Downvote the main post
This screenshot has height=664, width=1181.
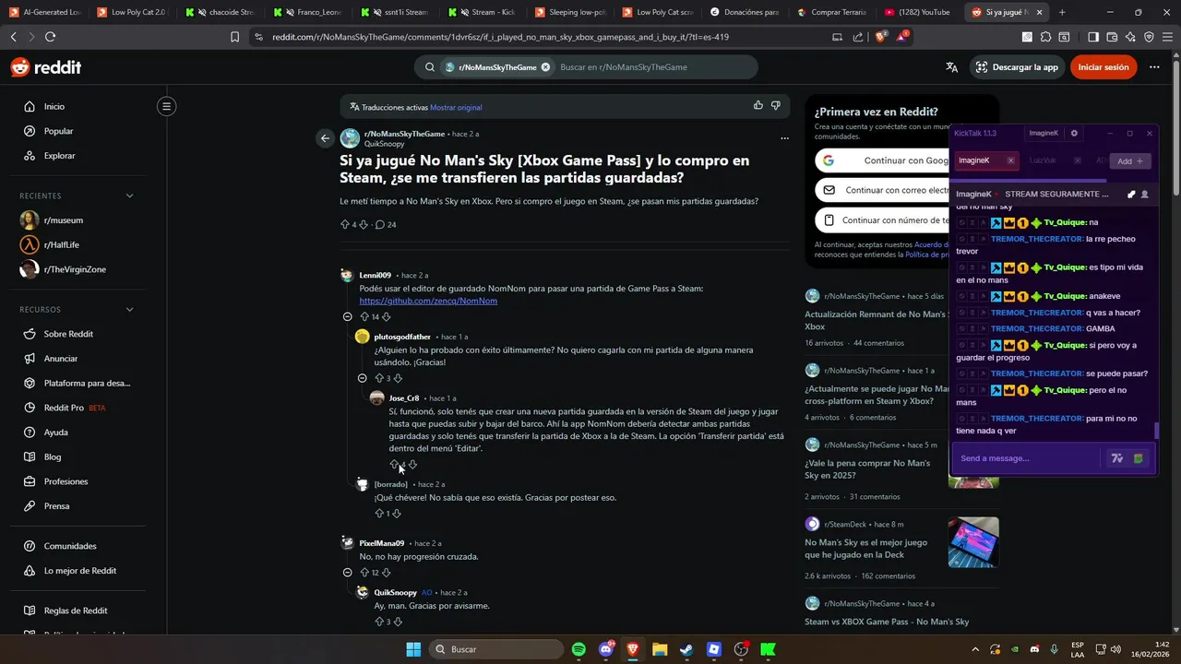[364, 225]
